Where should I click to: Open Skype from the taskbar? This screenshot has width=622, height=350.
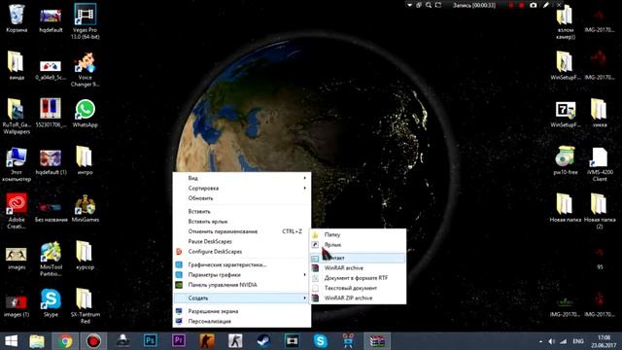pos(320,341)
